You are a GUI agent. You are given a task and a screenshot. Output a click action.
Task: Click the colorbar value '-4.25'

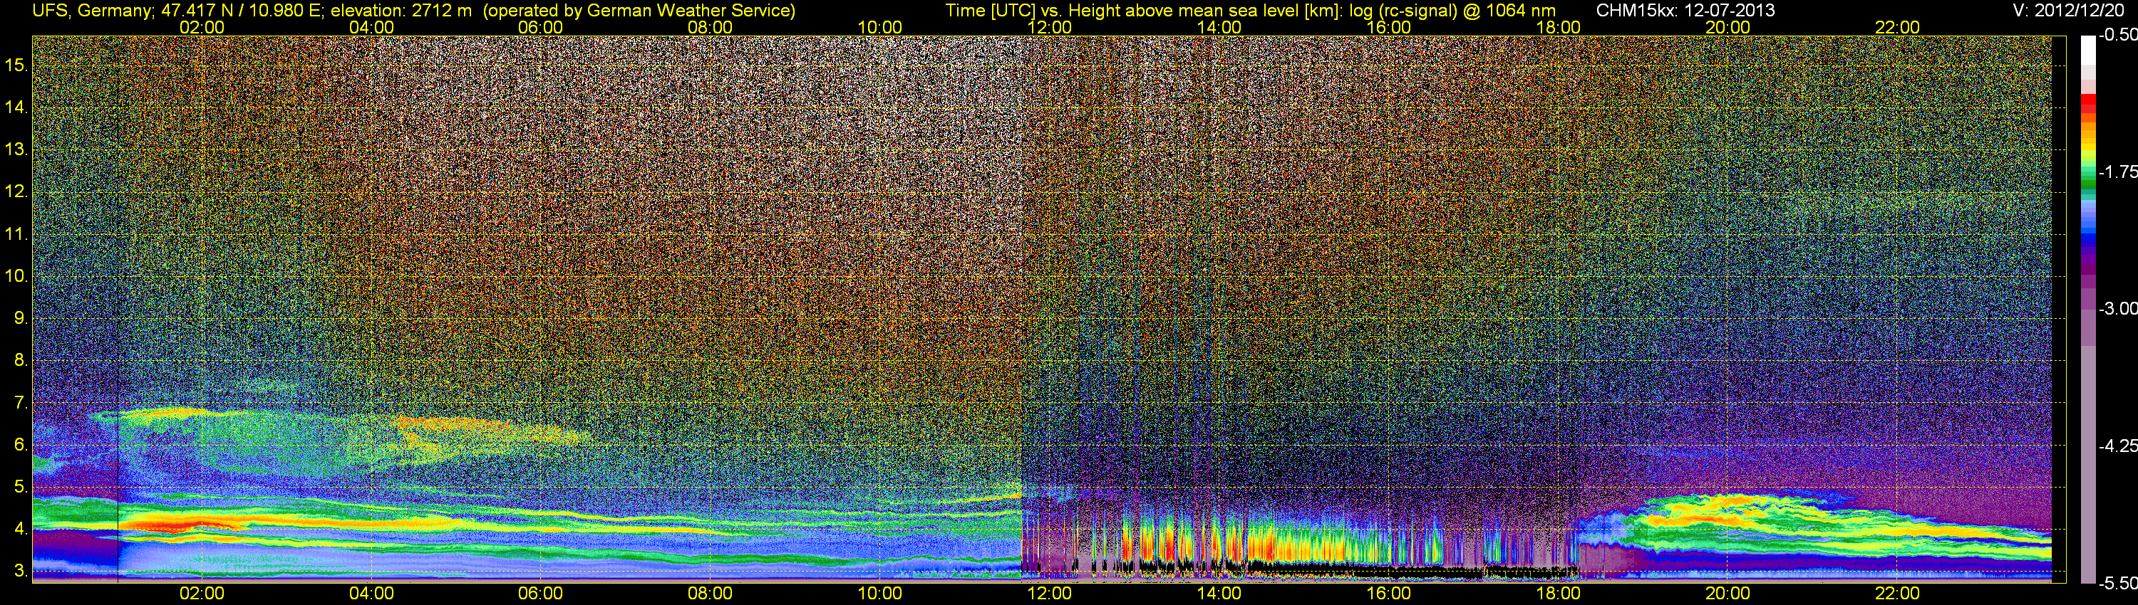pos(2117,446)
